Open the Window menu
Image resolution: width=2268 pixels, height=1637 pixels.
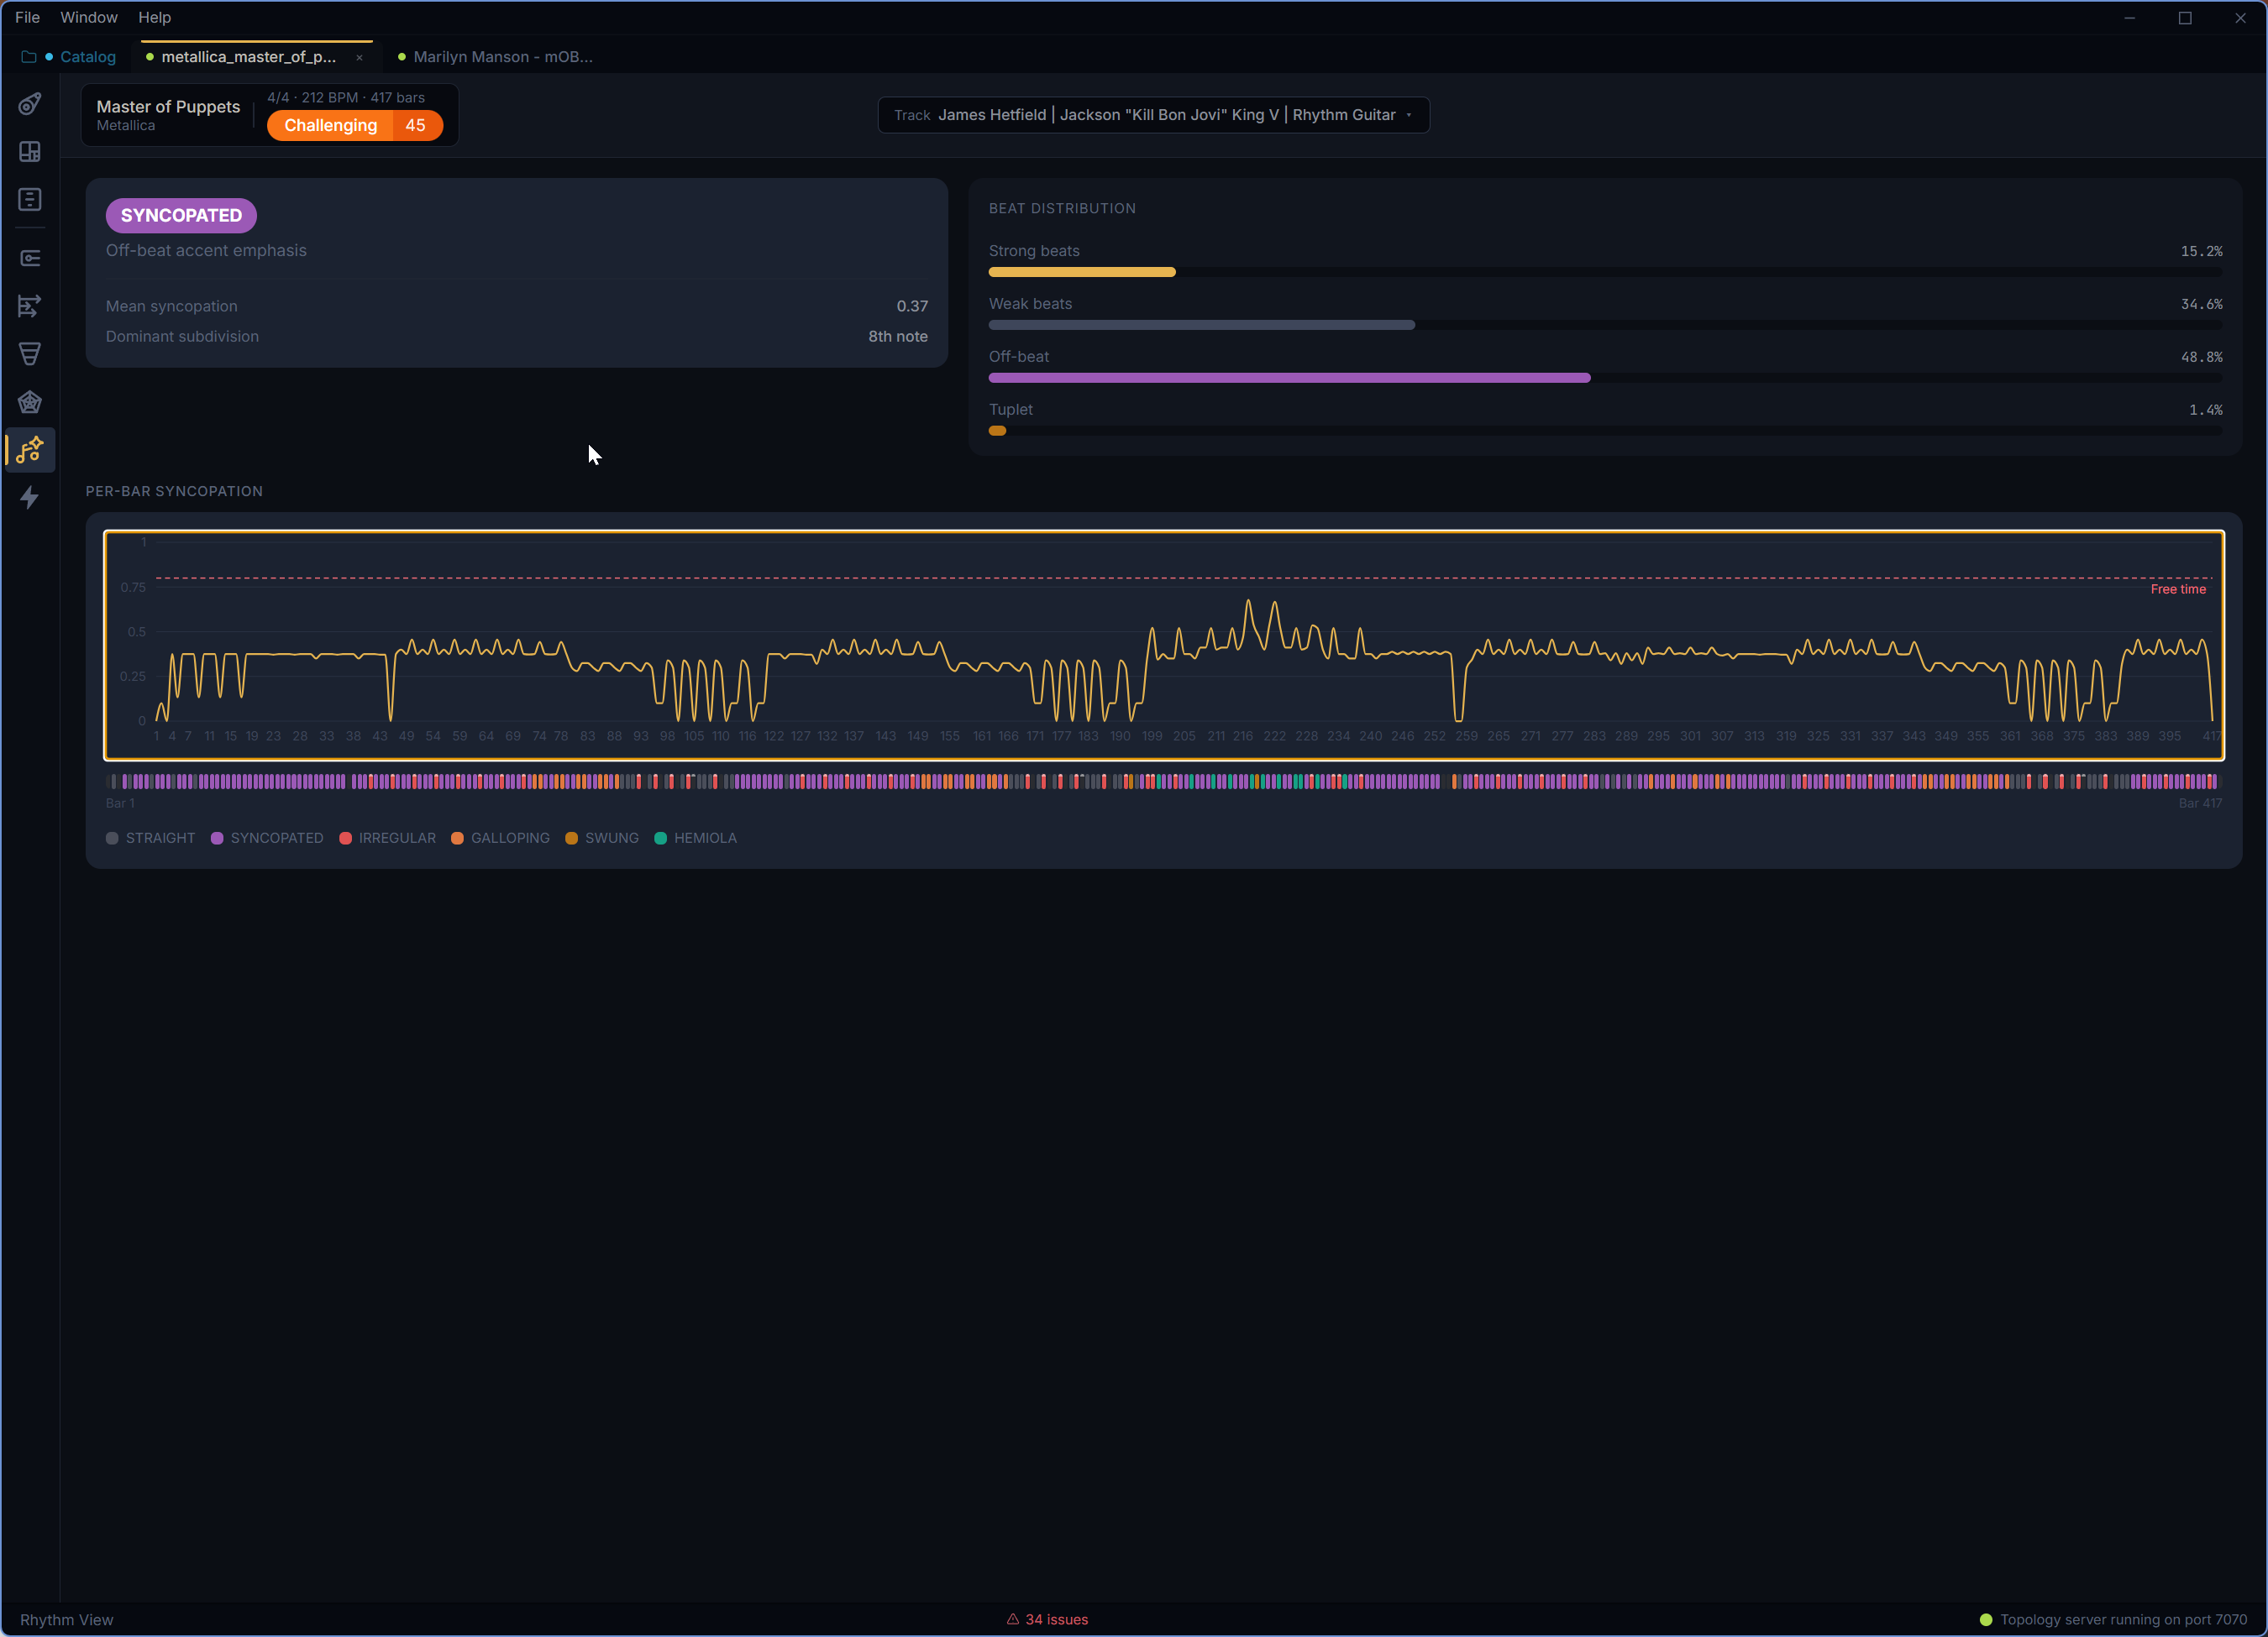[x=89, y=17]
